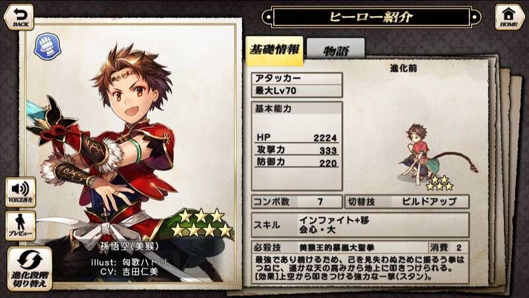Tap the blue fist attribute badge
This screenshot has width=529, height=298.
click(48, 46)
